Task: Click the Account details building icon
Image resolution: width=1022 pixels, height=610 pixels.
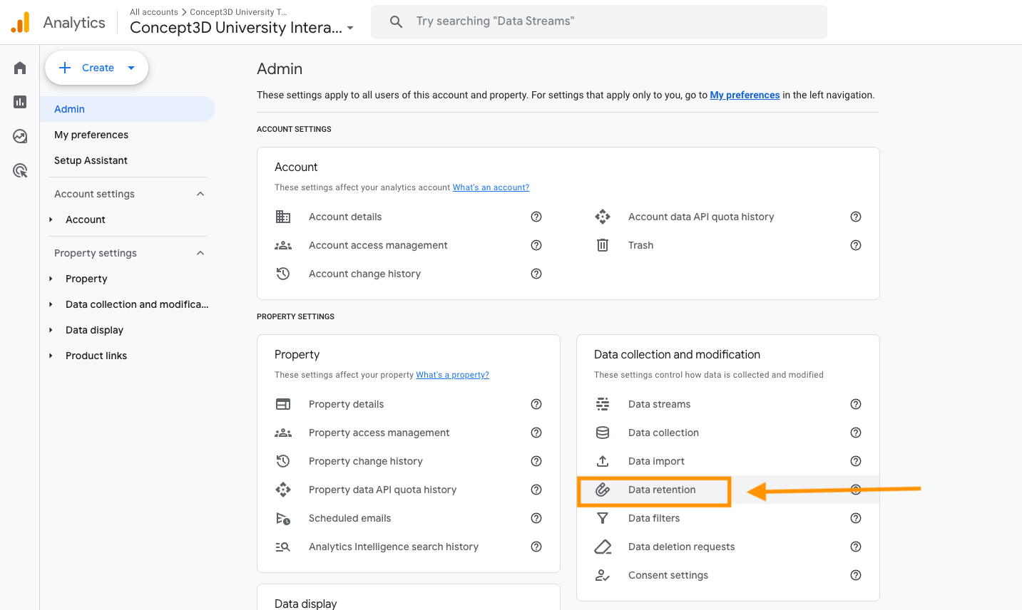Action: [283, 217]
